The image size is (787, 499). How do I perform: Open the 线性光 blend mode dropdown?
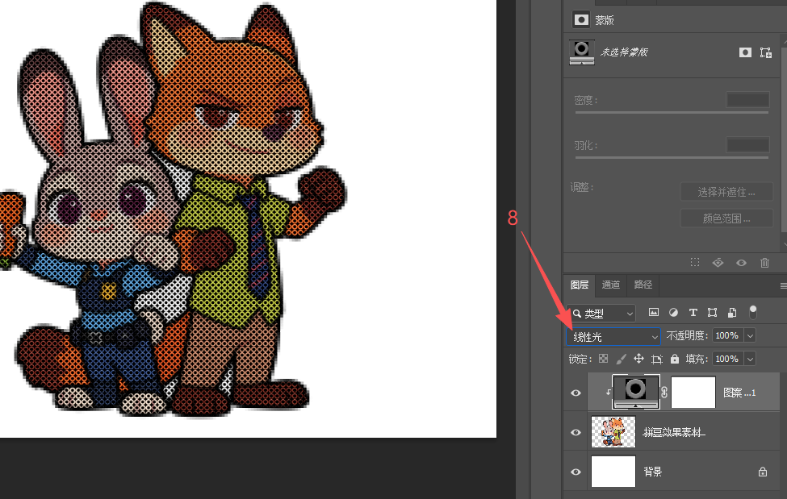[x=613, y=336]
